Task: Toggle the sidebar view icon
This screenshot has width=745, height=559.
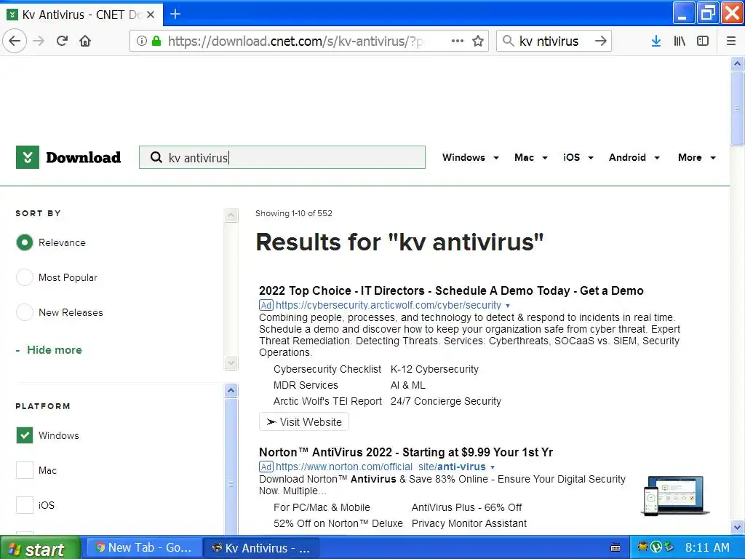Action: (x=703, y=41)
